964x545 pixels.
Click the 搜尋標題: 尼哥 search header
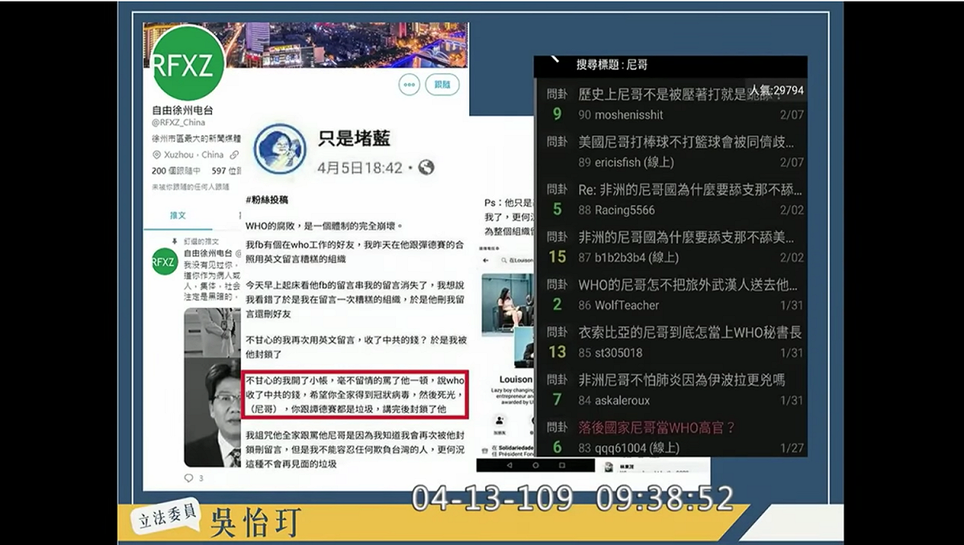[612, 65]
